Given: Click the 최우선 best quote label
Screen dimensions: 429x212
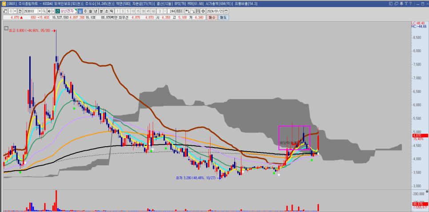Looking at the screenshot, I should tap(124, 17).
